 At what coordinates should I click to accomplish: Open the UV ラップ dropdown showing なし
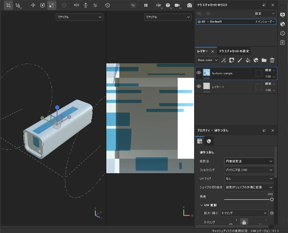pyautogui.click(x=249, y=179)
